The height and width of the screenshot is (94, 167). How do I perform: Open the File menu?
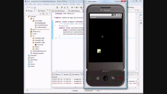(26, 4)
